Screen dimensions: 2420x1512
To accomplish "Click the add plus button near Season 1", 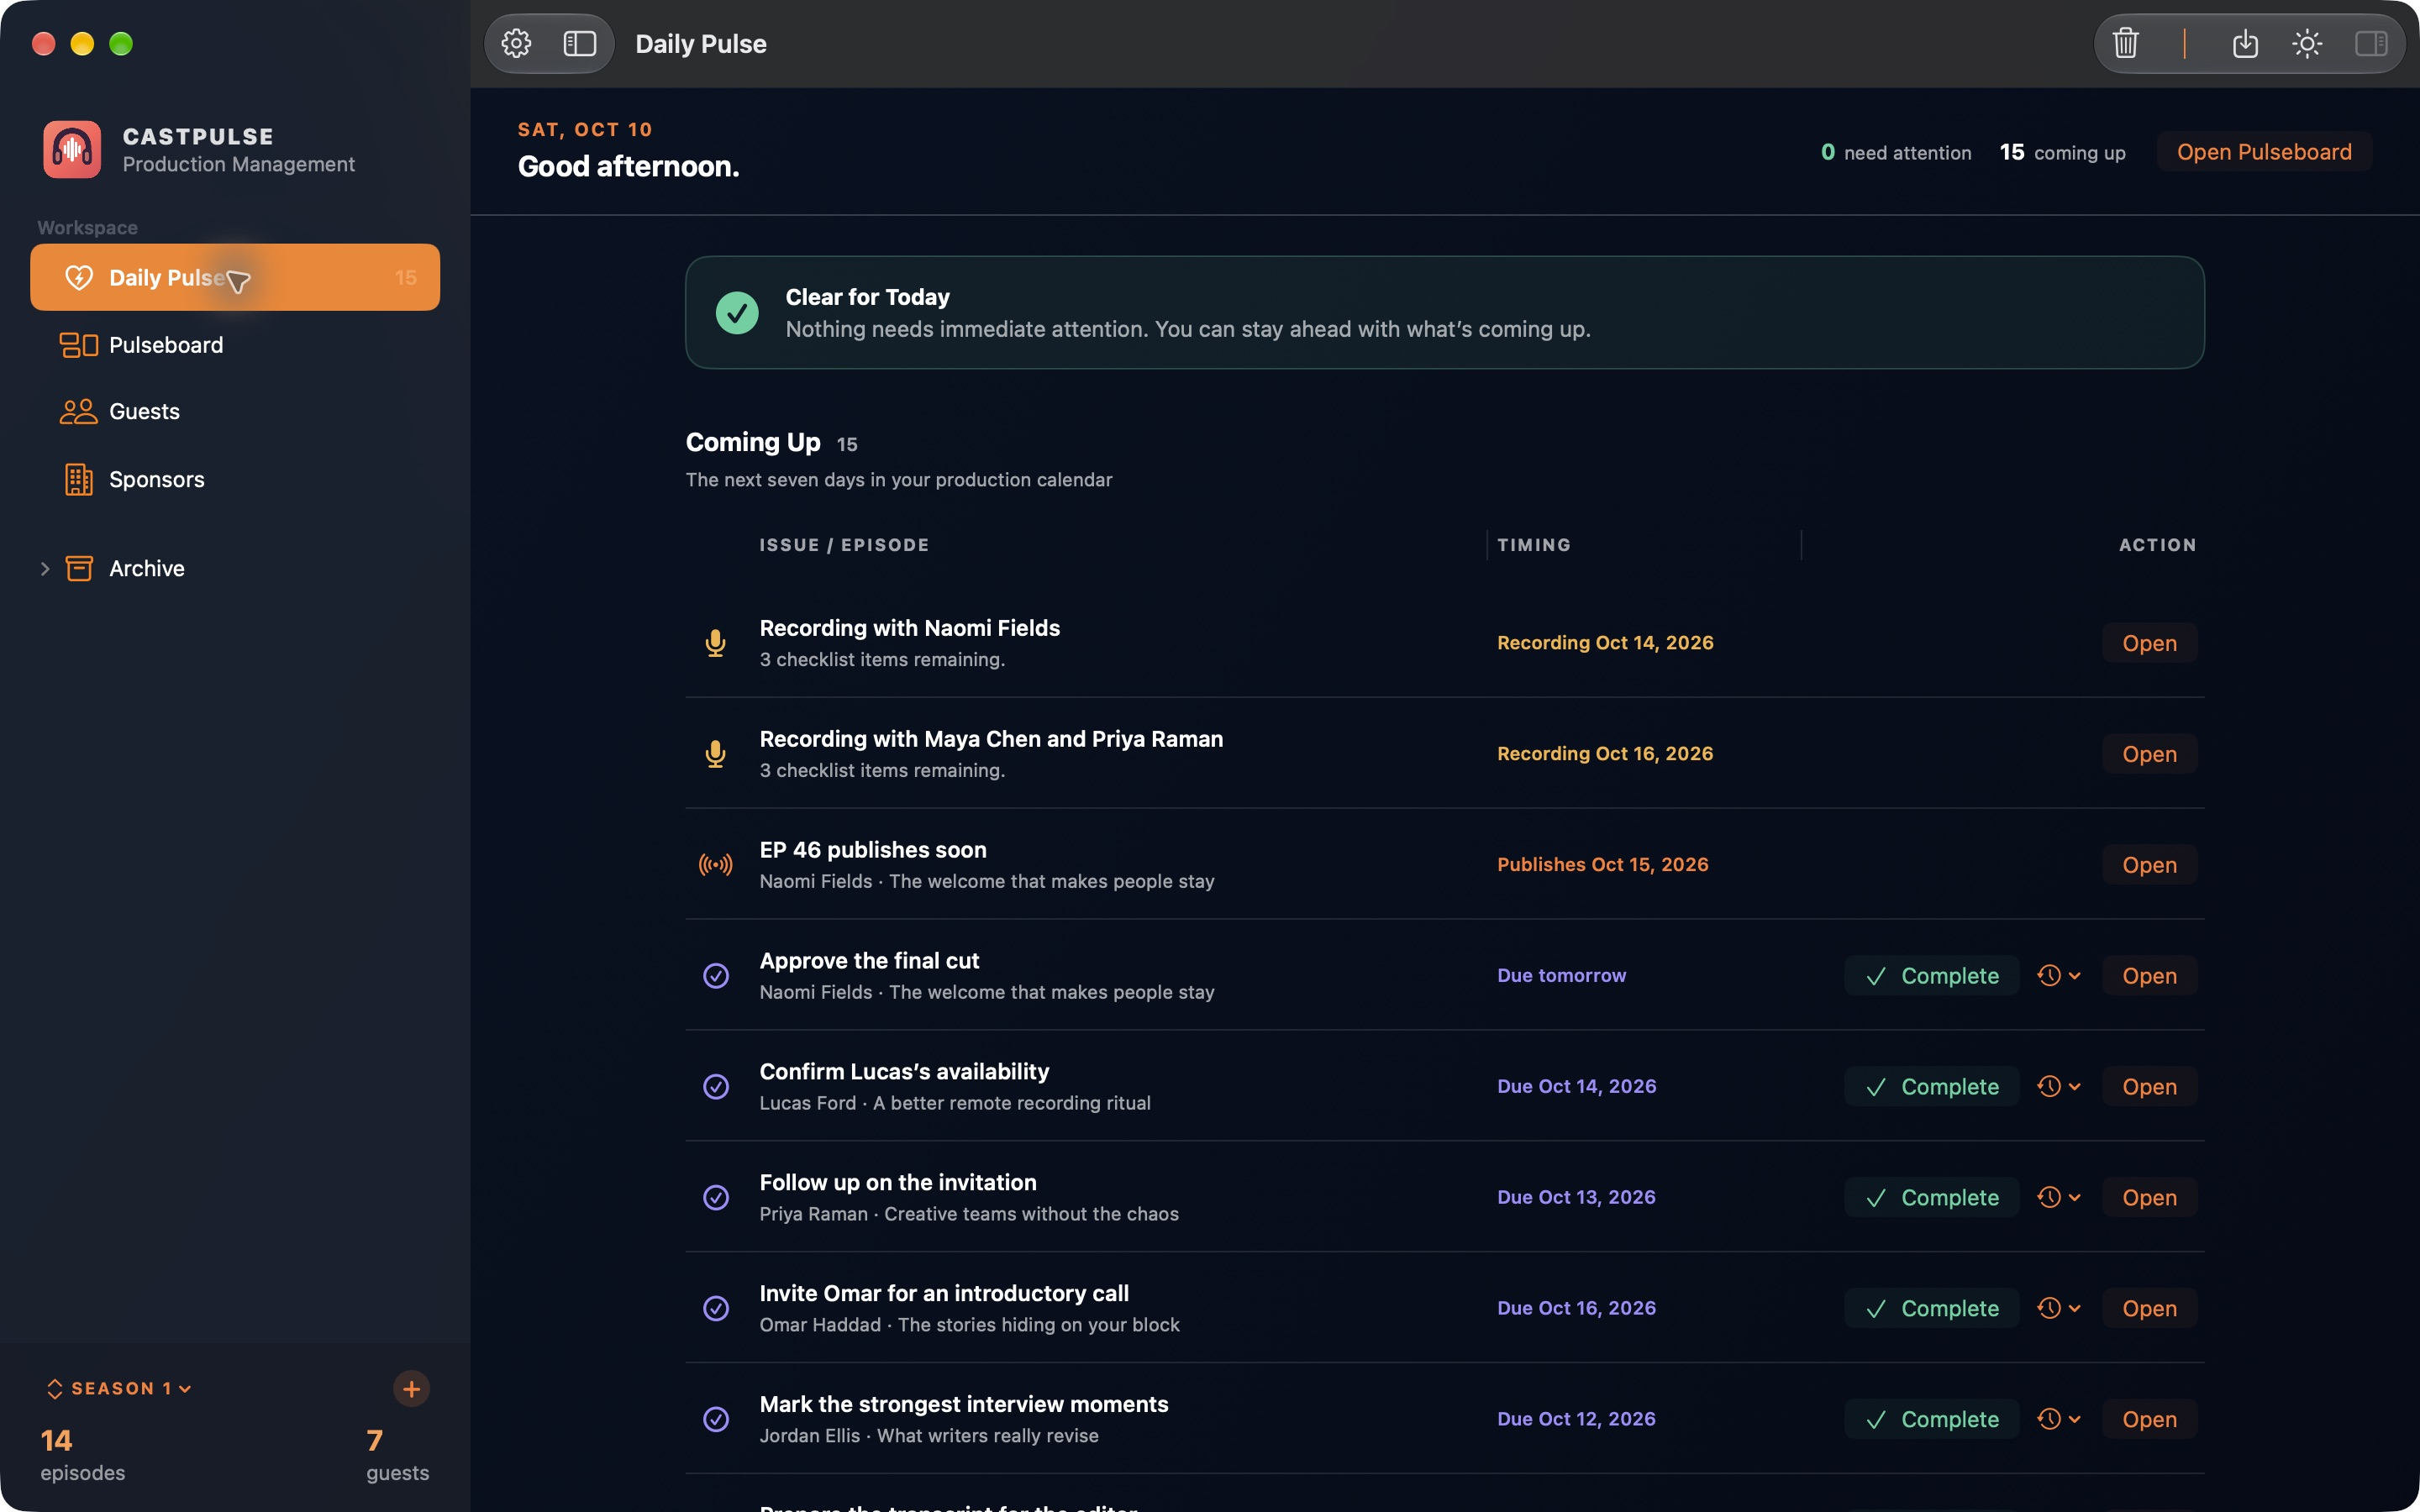I will [x=411, y=1389].
